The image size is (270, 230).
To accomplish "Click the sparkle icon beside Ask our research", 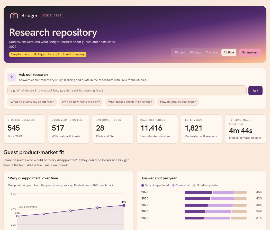I will 12,77.
